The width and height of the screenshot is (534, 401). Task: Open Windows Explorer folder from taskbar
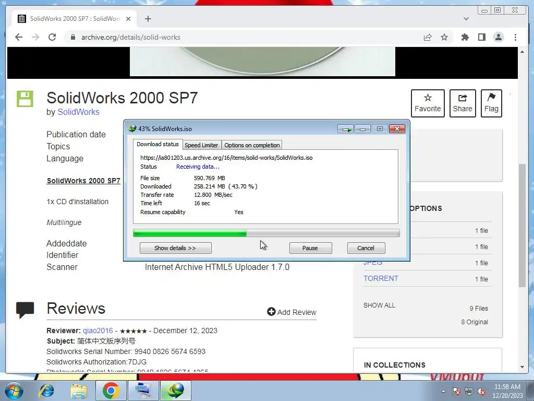click(x=79, y=391)
